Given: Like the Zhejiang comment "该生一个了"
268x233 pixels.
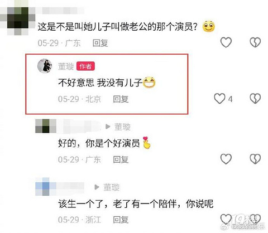Looking at the screenshot, I should click(x=226, y=219).
